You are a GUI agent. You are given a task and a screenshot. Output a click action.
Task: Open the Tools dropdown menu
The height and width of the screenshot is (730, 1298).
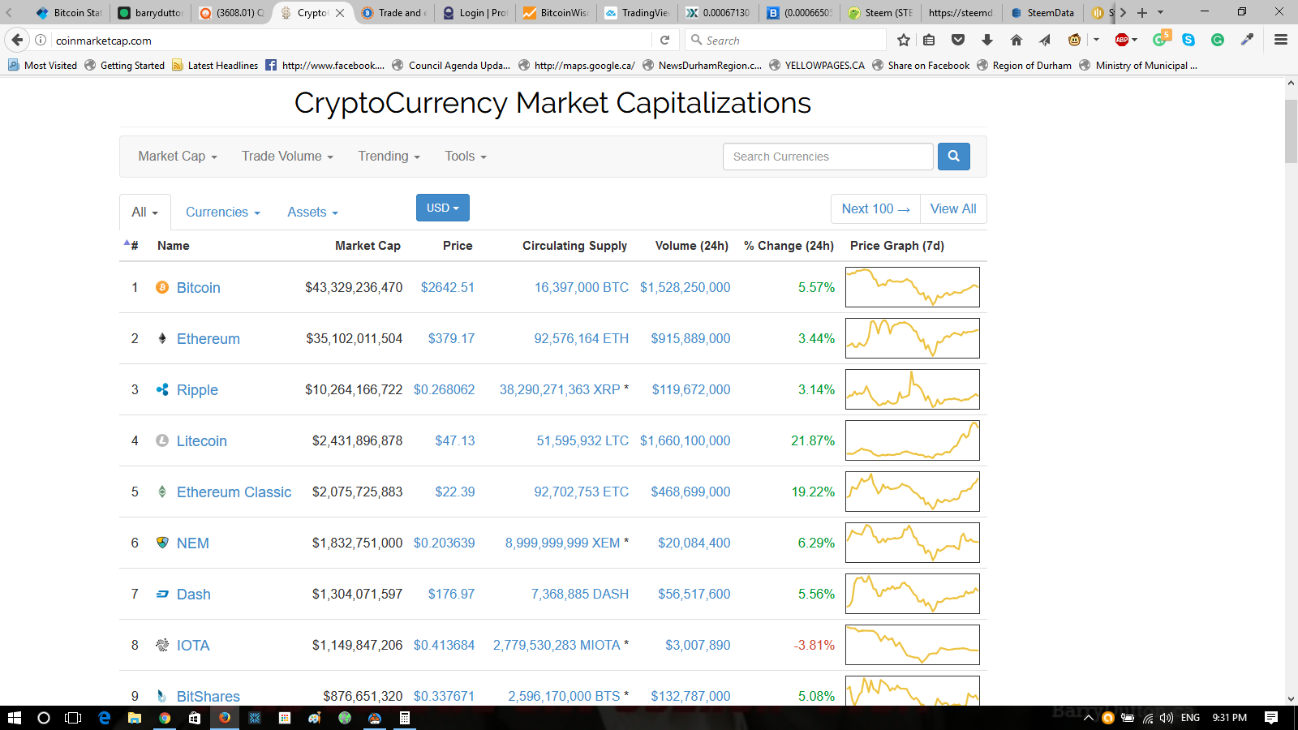pyautogui.click(x=466, y=157)
